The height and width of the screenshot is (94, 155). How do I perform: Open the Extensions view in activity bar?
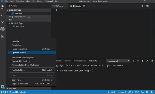(3, 37)
